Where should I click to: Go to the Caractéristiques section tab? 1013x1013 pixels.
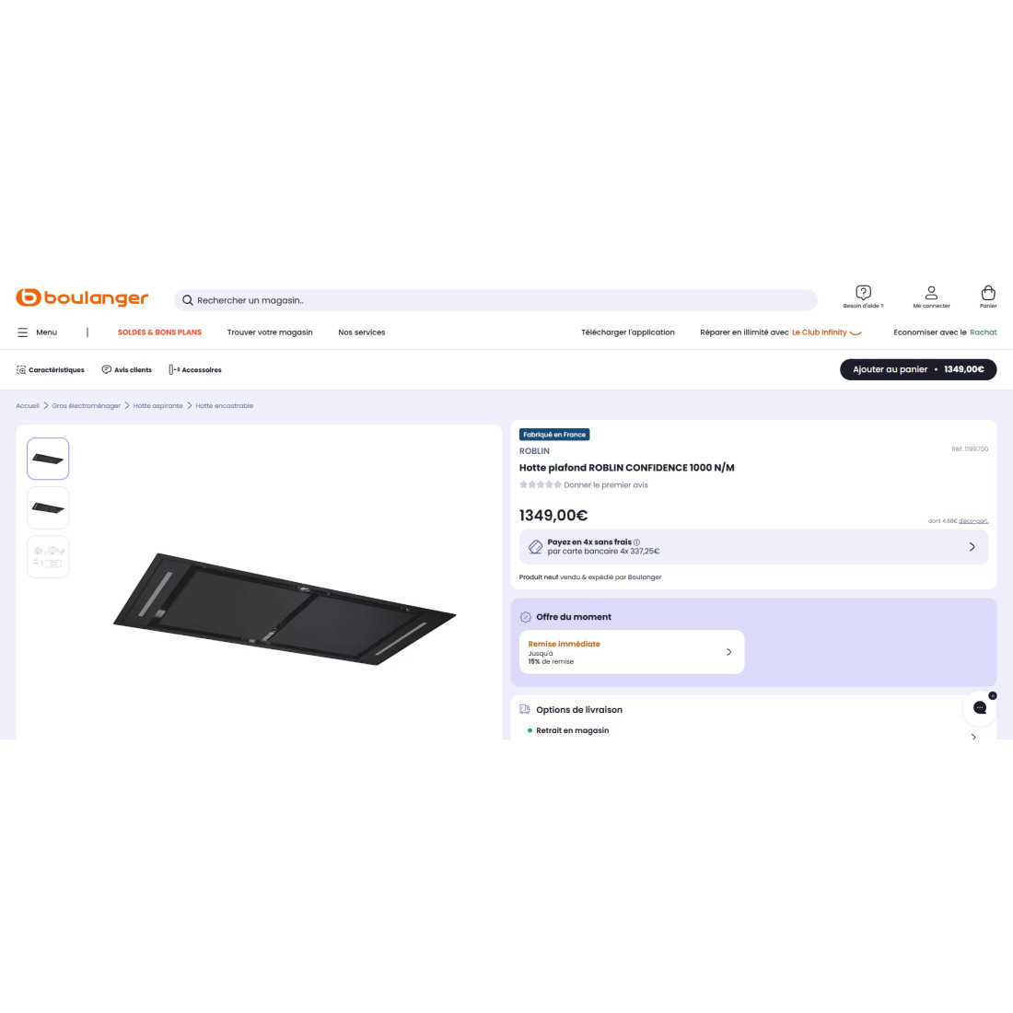tap(51, 369)
